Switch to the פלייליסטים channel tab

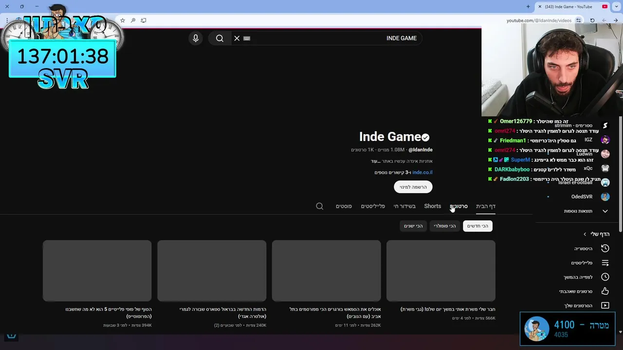[x=373, y=206]
